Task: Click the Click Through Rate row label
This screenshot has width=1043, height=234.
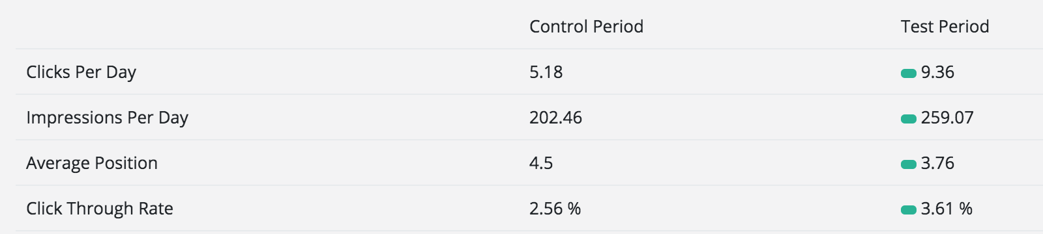Action: pyautogui.click(x=100, y=209)
